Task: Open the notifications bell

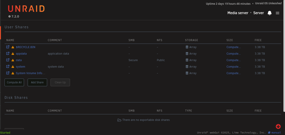Action: tap(270, 13)
